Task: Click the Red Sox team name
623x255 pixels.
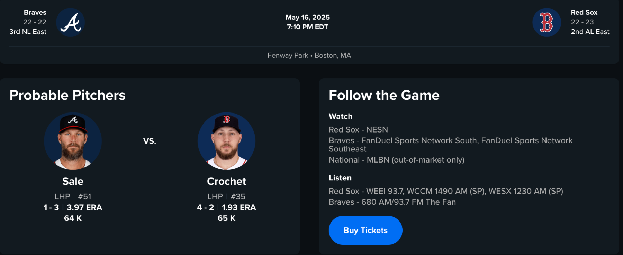Action: pos(584,12)
